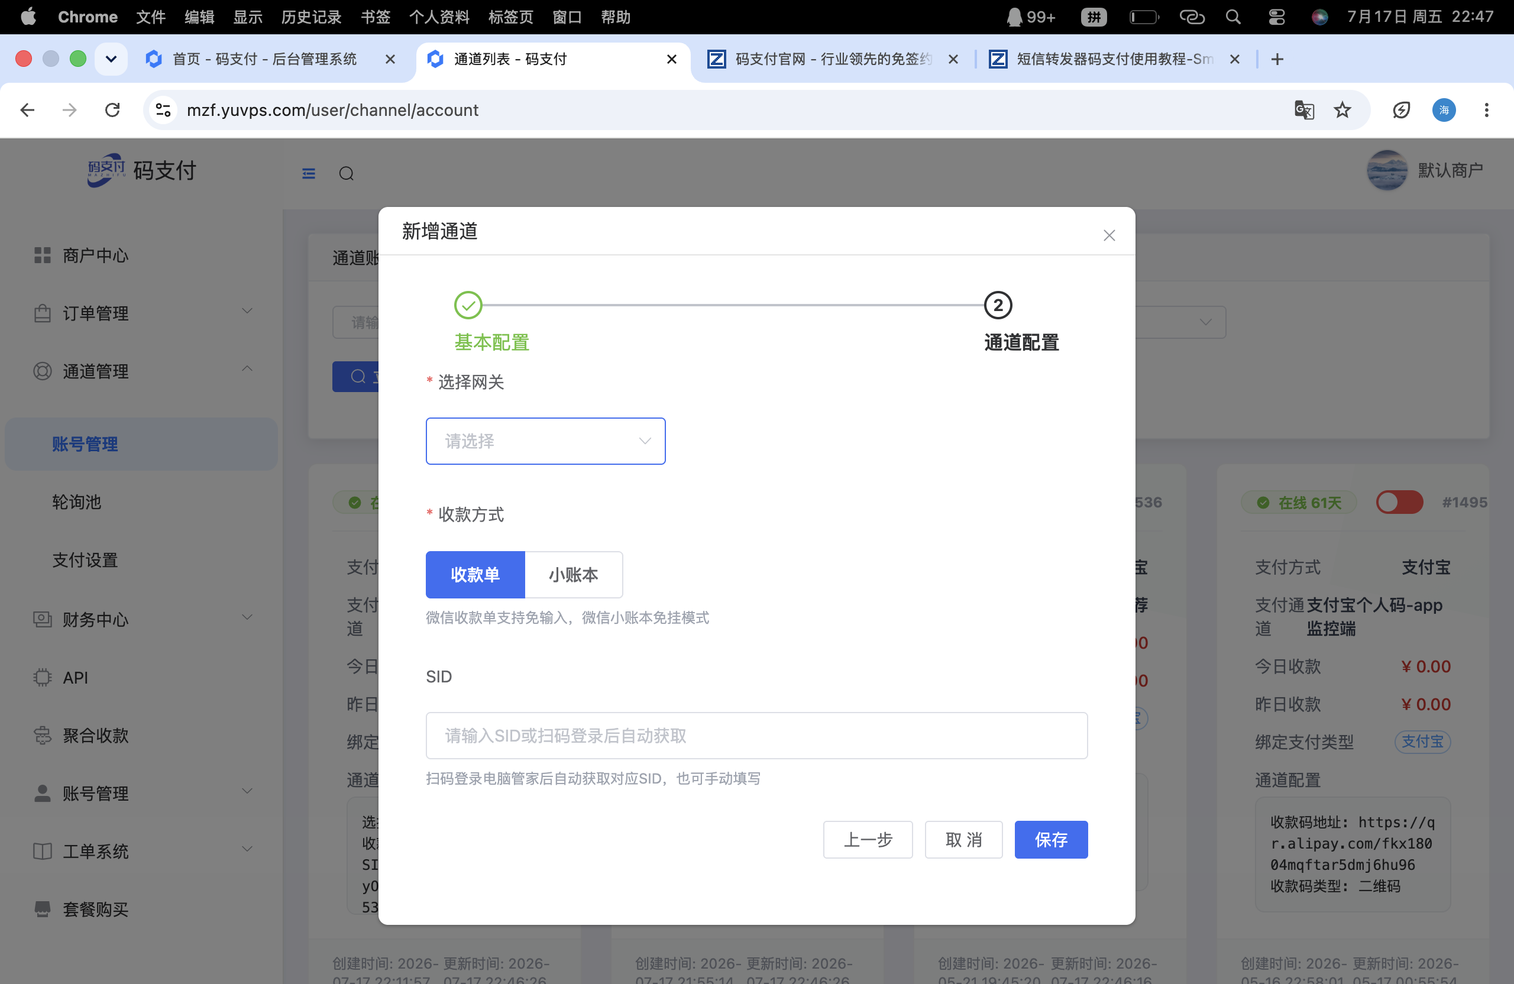Open macOS Spotlight search icon
This screenshot has width=1514, height=984.
tap(1233, 17)
